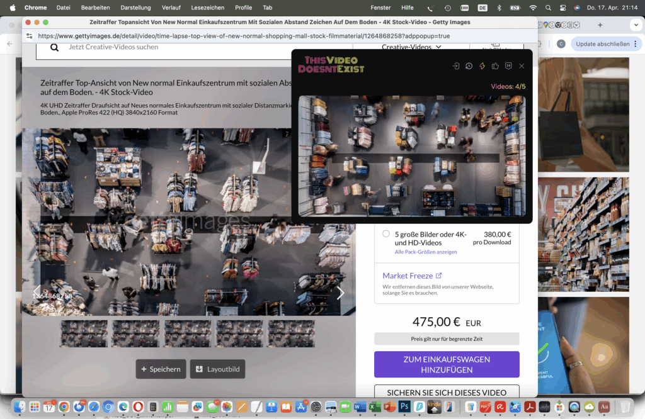Open the Kindle app from the Dock

434,406
